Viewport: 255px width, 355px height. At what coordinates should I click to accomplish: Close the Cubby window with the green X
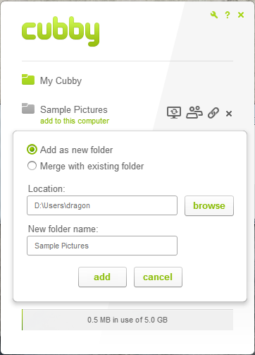pos(241,15)
